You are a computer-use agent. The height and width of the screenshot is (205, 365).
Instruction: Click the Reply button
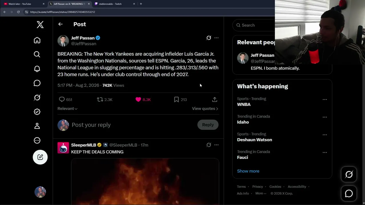[x=208, y=125]
